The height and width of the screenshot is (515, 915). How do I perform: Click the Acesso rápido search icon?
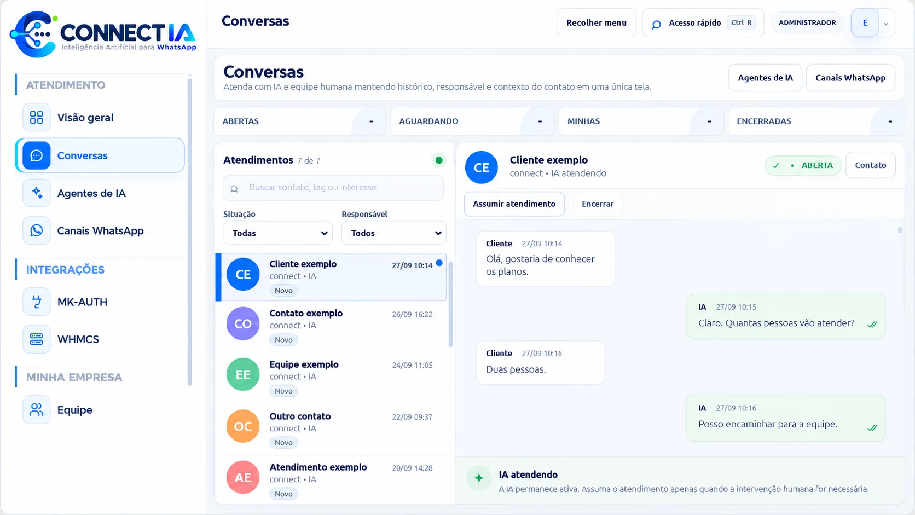(656, 24)
